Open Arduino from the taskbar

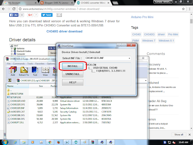pos(76,142)
